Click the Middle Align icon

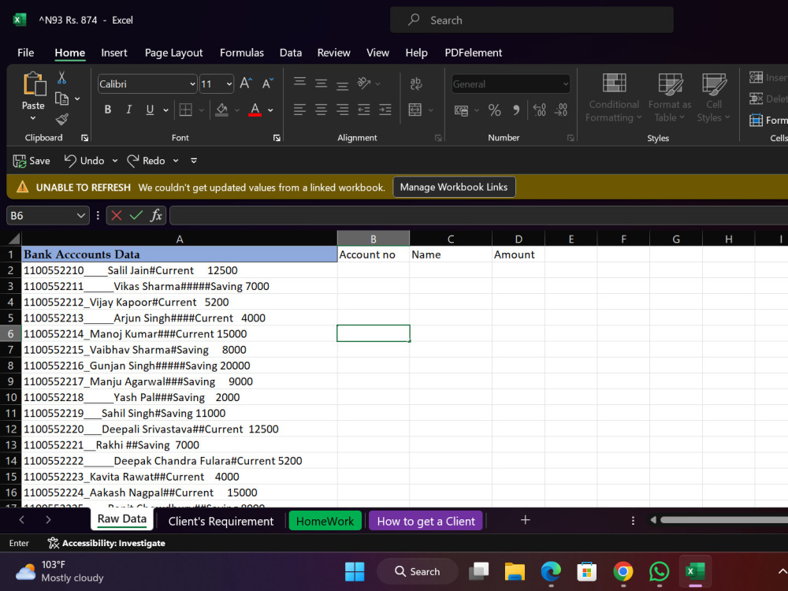coord(322,83)
